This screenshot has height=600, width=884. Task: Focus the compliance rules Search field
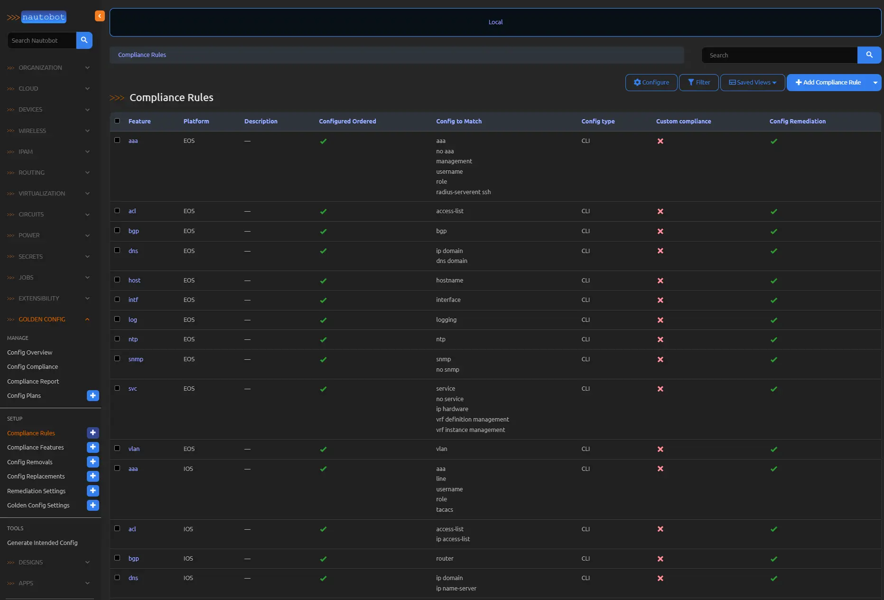[x=779, y=56]
